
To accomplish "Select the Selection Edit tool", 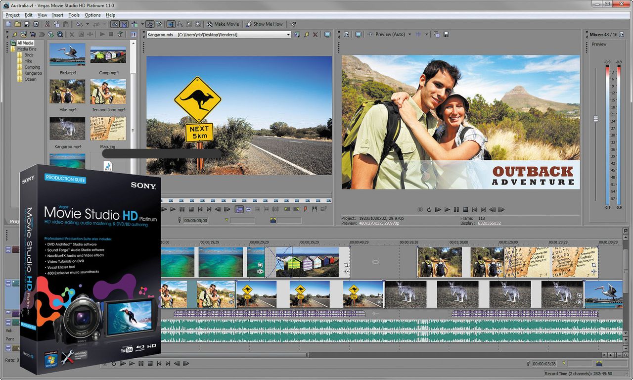I will coord(189,24).
